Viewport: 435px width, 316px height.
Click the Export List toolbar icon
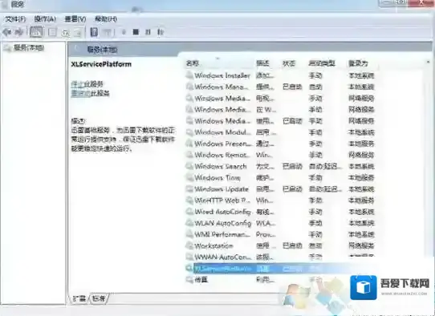coord(79,32)
